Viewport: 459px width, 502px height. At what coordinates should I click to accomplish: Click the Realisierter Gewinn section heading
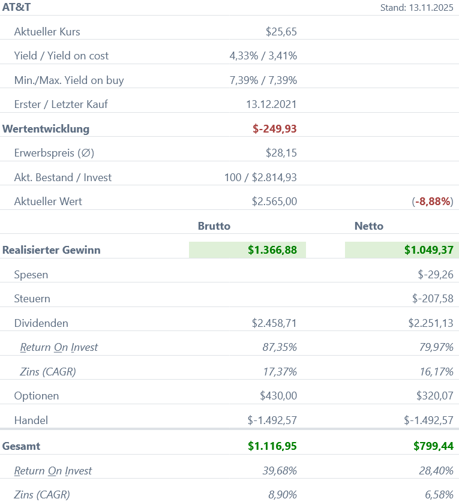pos(52,250)
